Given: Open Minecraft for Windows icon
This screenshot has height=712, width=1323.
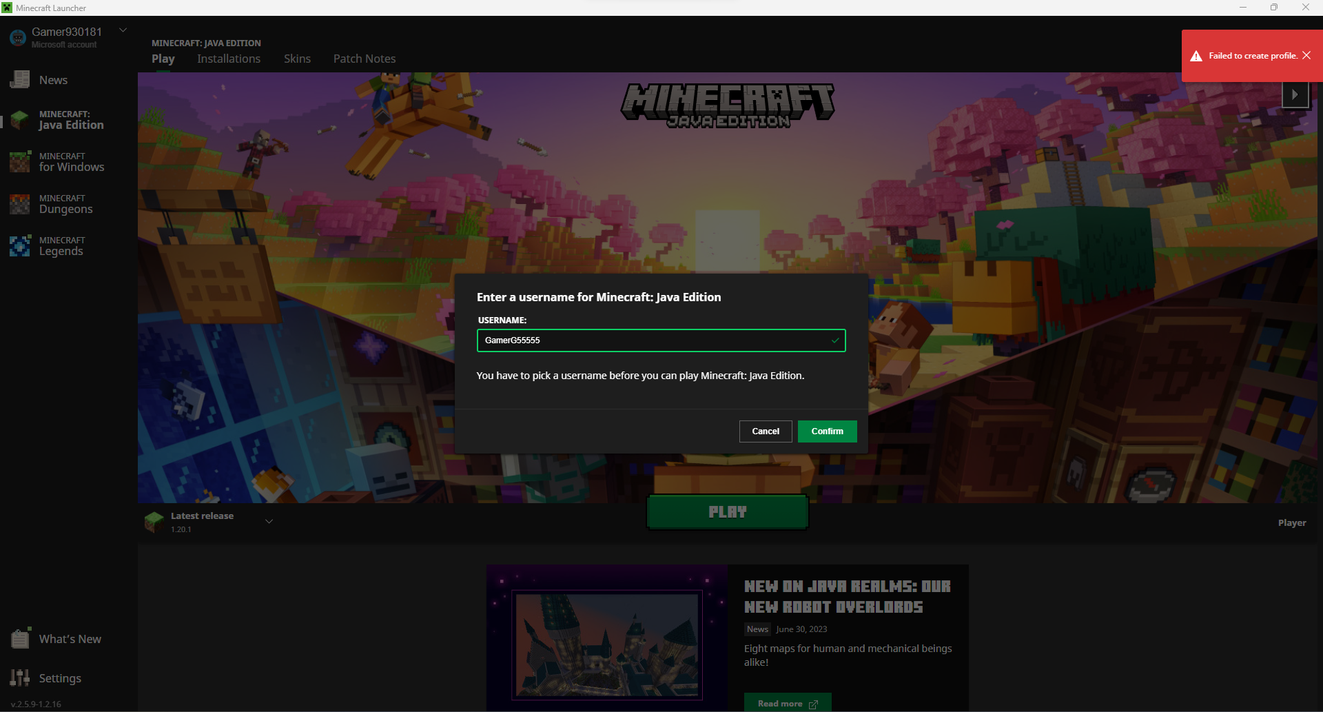Looking at the screenshot, I should pyautogui.click(x=20, y=162).
